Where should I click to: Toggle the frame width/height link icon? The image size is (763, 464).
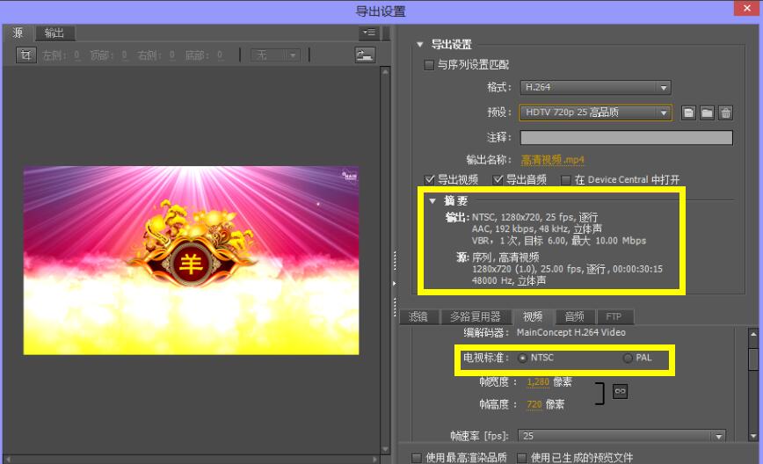[x=620, y=392]
